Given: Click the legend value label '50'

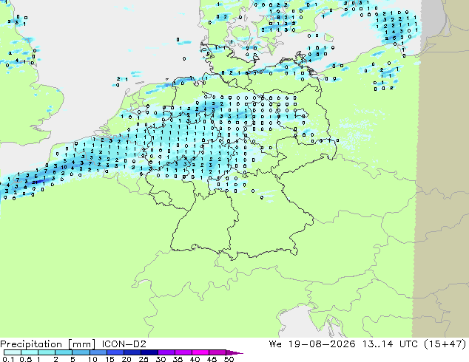Looking at the screenshot, I should [229, 359].
